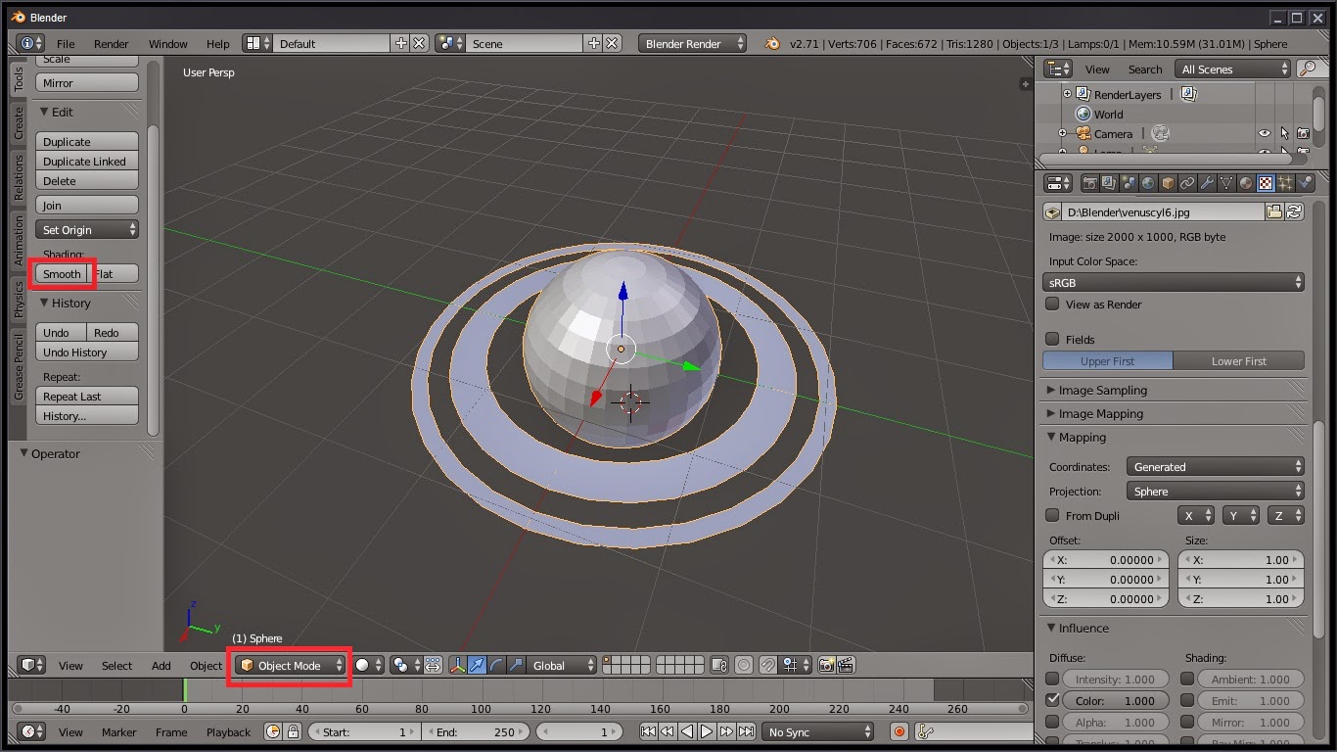
Task: Open the Coordinates Generated dropdown
Action: point(1215,467)
